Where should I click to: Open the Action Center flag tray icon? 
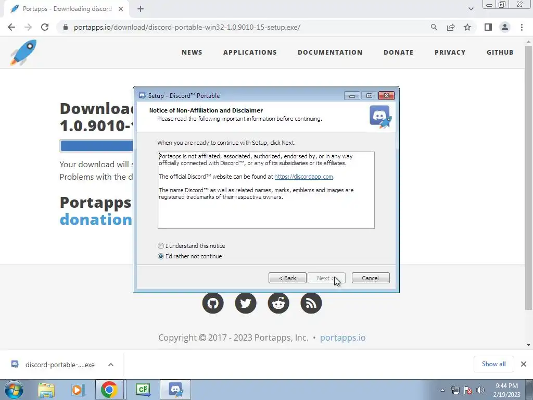468,390
